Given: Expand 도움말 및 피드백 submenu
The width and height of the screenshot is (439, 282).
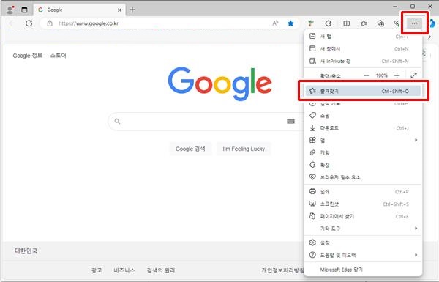Looking at the screenshot, I should pyautogui.click(x=363, y=255).
